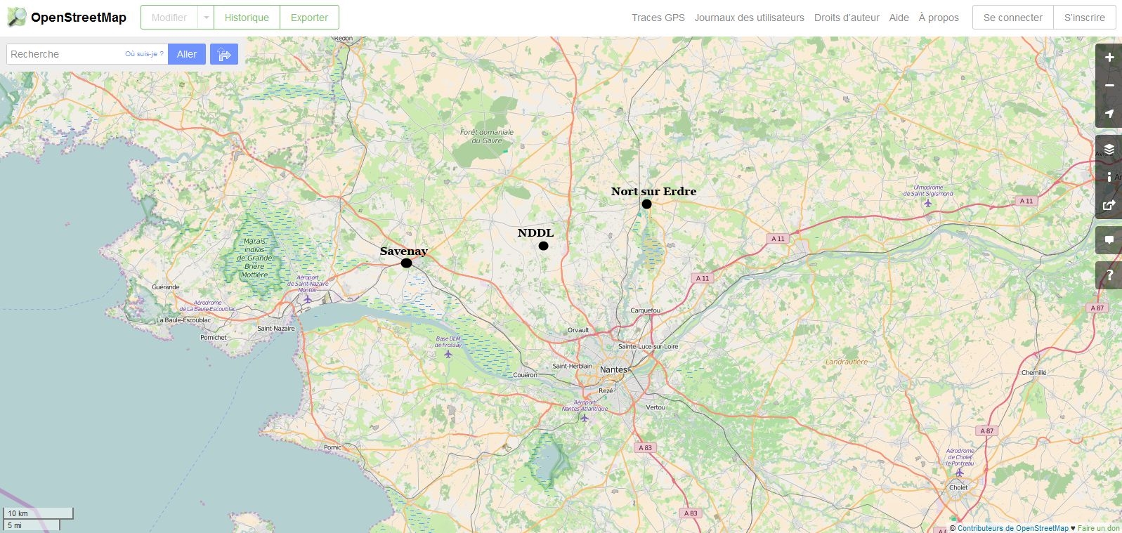The height and width of the screenshot is (533, 1122).
Task: Open Droits d'auteur page
Action: point(847,18)
